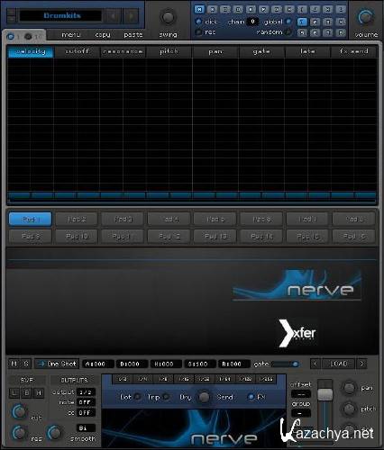Mute the pad with M button

click(14, 364)
